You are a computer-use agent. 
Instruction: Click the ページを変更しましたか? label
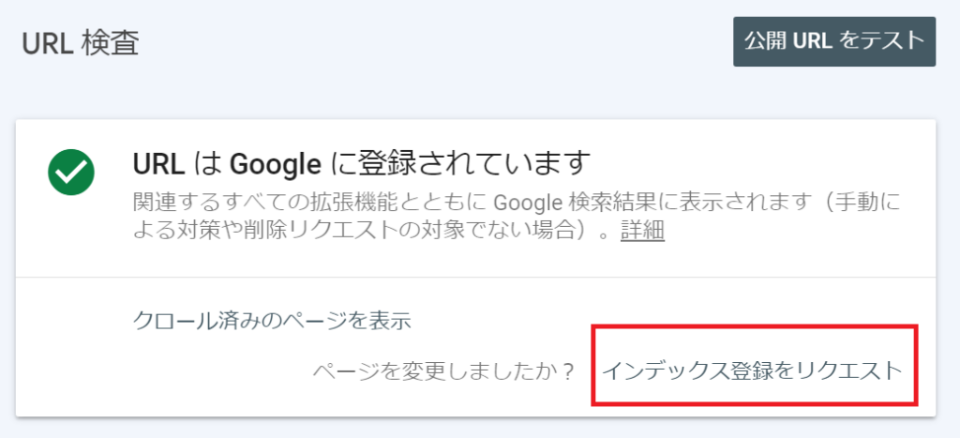click(x=443, y=371)
